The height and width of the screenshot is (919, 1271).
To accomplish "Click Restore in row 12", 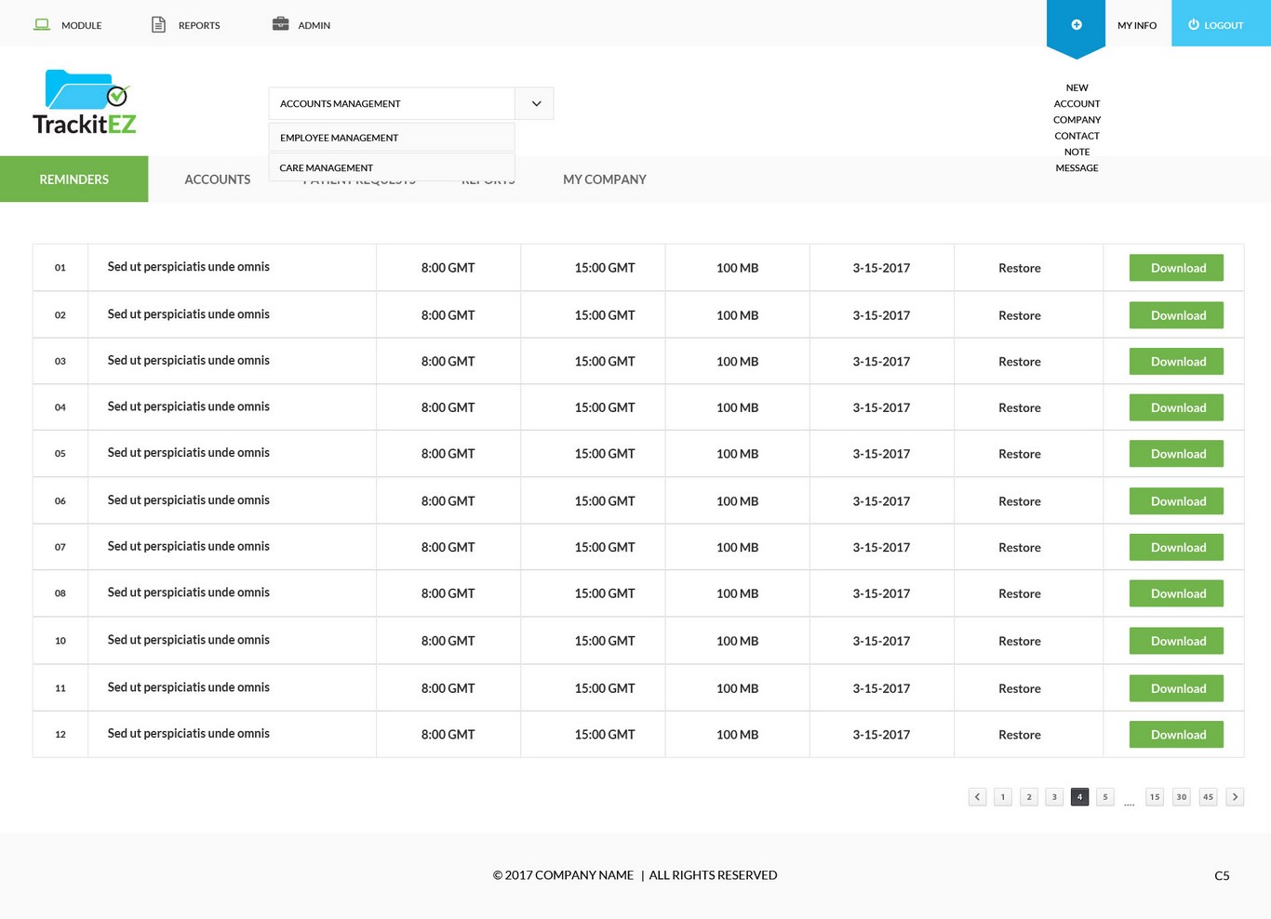I will pos(1020,735).
